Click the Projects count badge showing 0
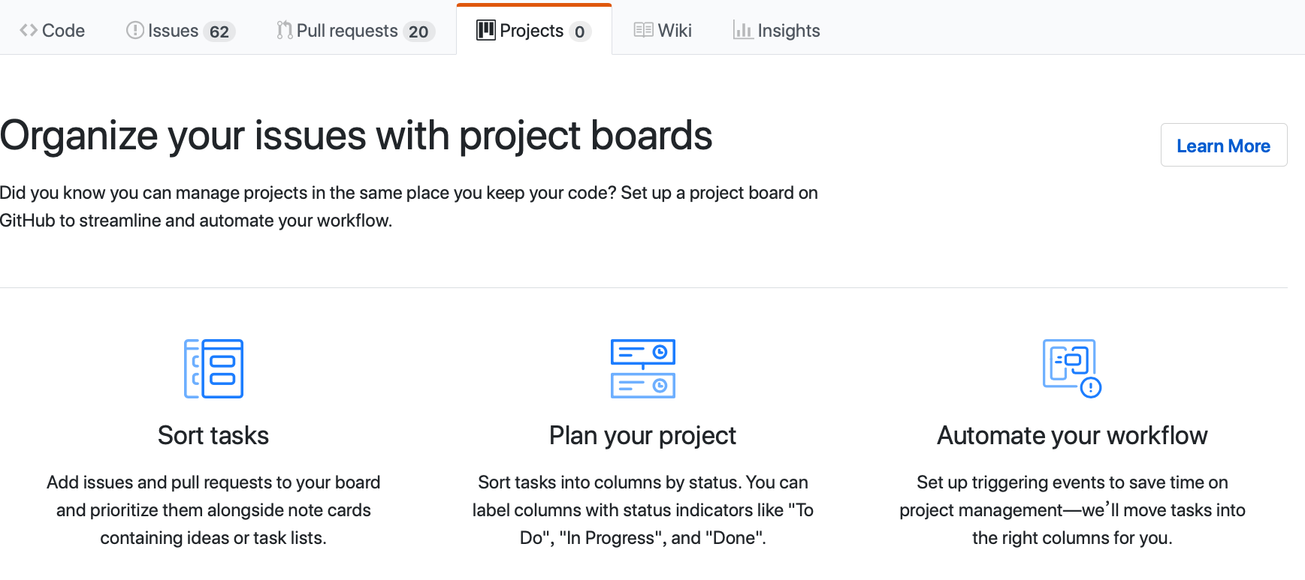The image size is (1305, 580). [579, 32]
